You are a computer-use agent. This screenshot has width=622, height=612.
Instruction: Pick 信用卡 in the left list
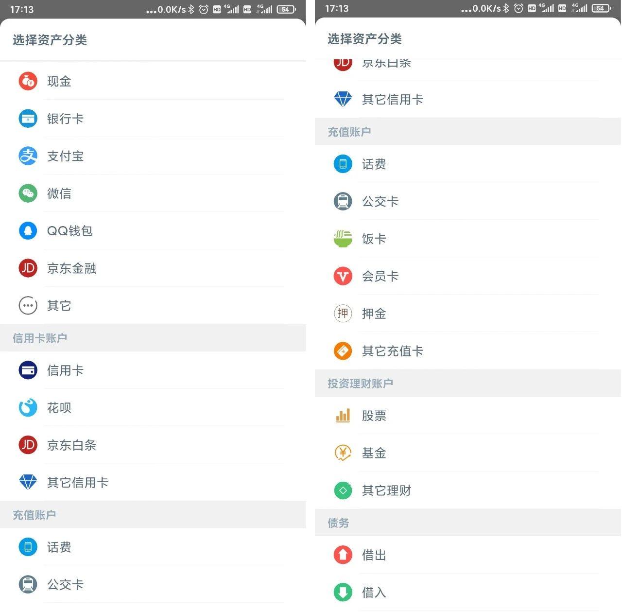pos(153,370)
